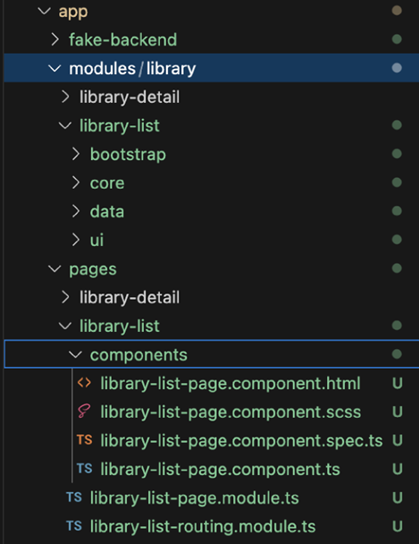Select library-detail folder label under pages
419x544 pixels.
pos(130,298)
